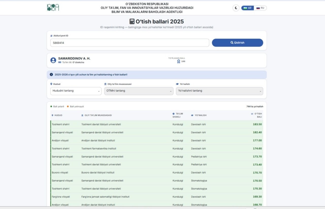Click the 'Buxoro viloyati' region cell
This screenshot has height=209, width=325.
pos(60,173)
